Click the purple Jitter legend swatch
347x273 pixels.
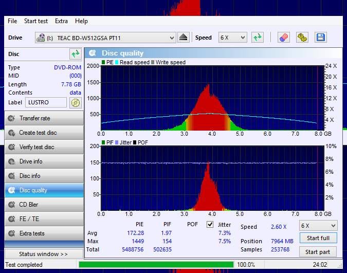117,142
